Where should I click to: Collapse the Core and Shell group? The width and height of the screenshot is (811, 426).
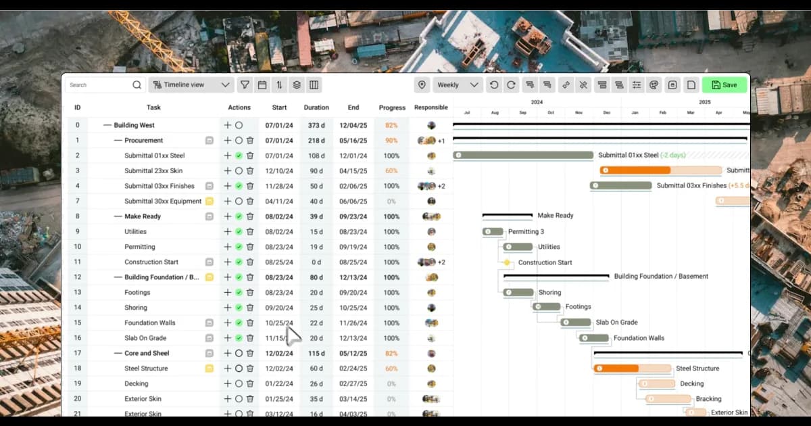pyautogui.click(x=118, y=354)
